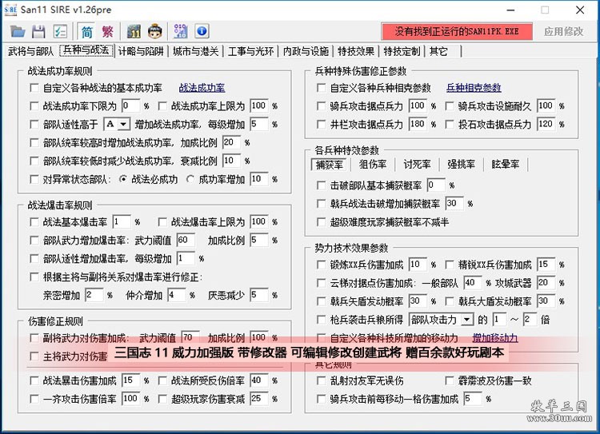Click the character face icon
The height and width of the screenshot is (434, 600).
click(x=155, y=31)
